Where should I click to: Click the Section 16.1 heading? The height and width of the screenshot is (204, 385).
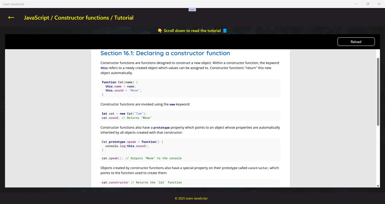tap(165, 53)
